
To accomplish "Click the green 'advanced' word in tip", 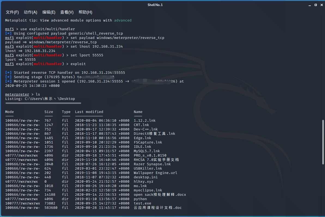I will pyautogui.click(x=123, y=20).
